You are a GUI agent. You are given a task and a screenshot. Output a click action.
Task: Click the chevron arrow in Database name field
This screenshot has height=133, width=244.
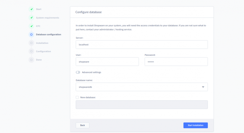(203, 87)
